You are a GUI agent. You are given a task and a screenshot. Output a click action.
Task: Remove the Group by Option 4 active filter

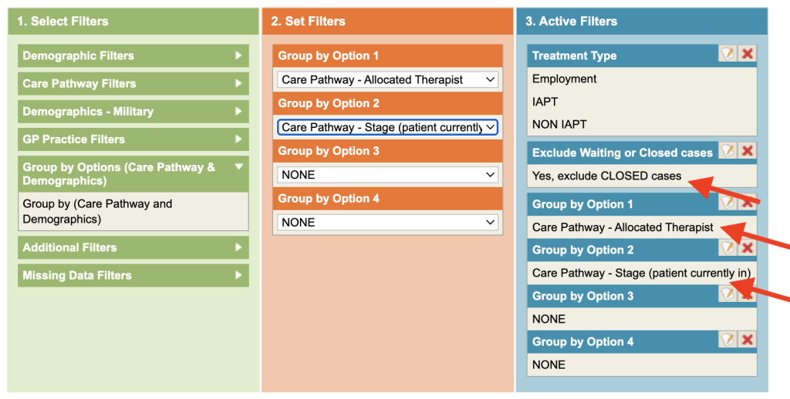pyautogui.click(x=747, y=340)
